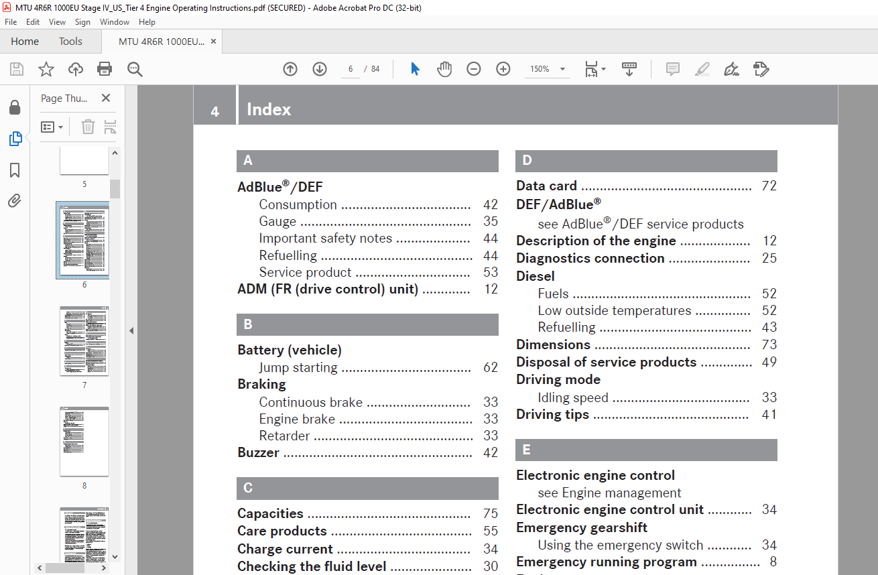The image size is (878, 575).
Task: Click the thumbnails scroll up arrow
Action: pos(115,153)
